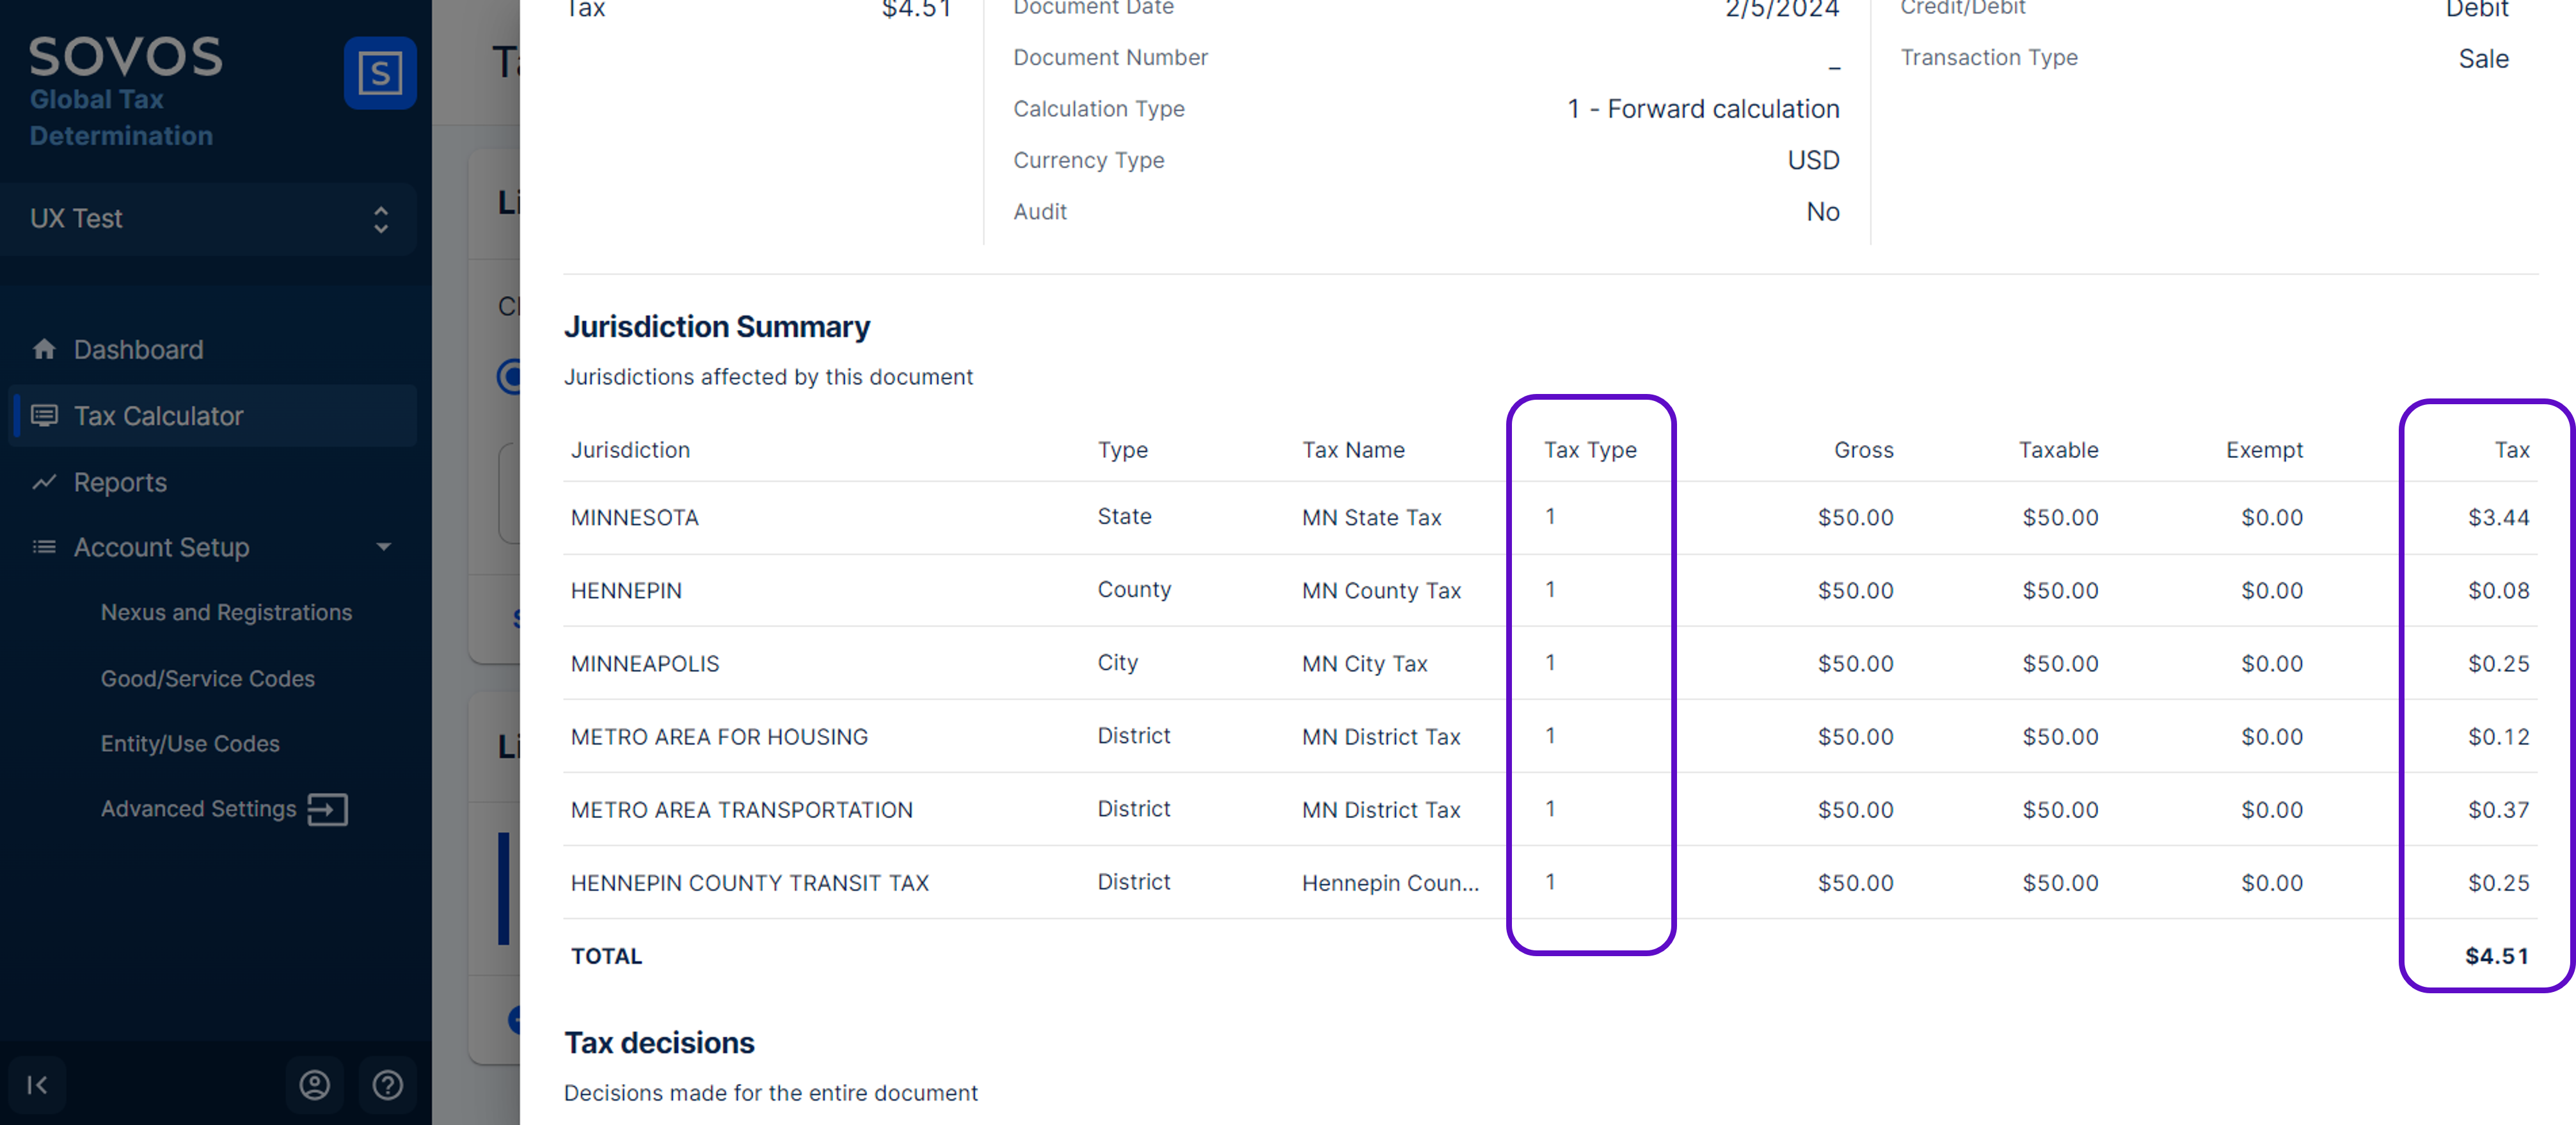Select the partially hidden radio button
This screenshot has width=2576, height=1125.
pyautogui.click(x=510, y=377)
